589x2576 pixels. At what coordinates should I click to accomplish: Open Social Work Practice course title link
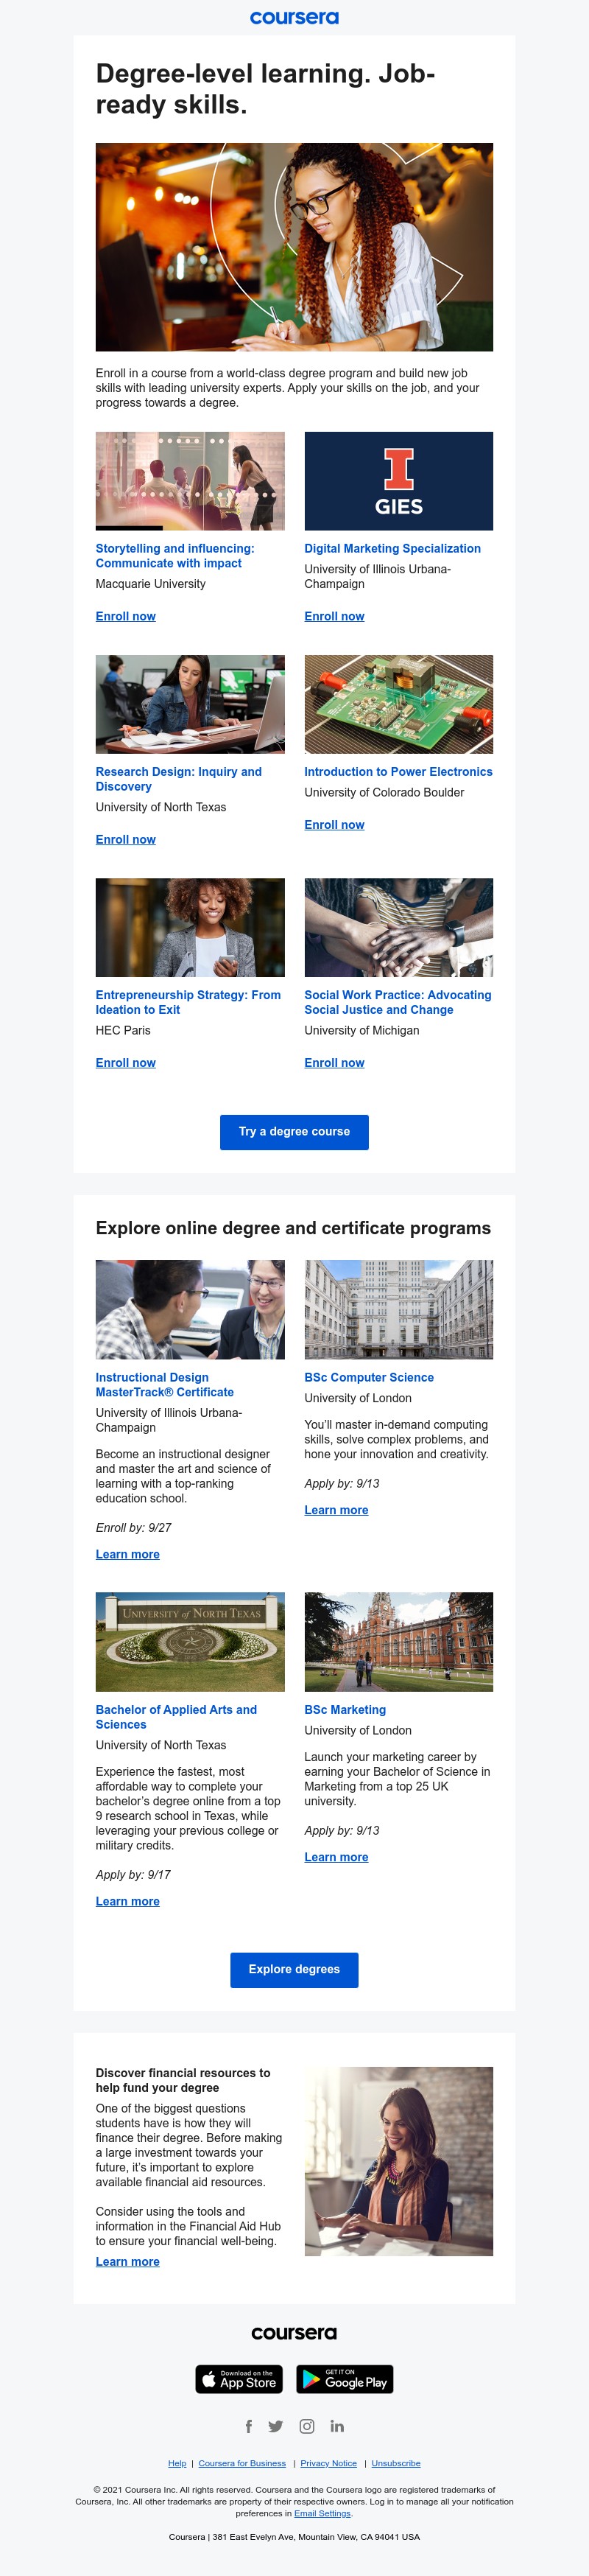[x=398, y=1002]
